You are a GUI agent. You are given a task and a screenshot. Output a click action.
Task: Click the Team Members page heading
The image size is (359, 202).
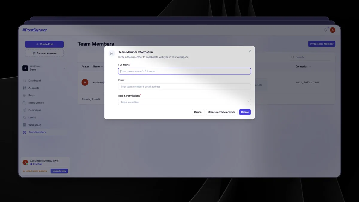(x=96, y=44)
